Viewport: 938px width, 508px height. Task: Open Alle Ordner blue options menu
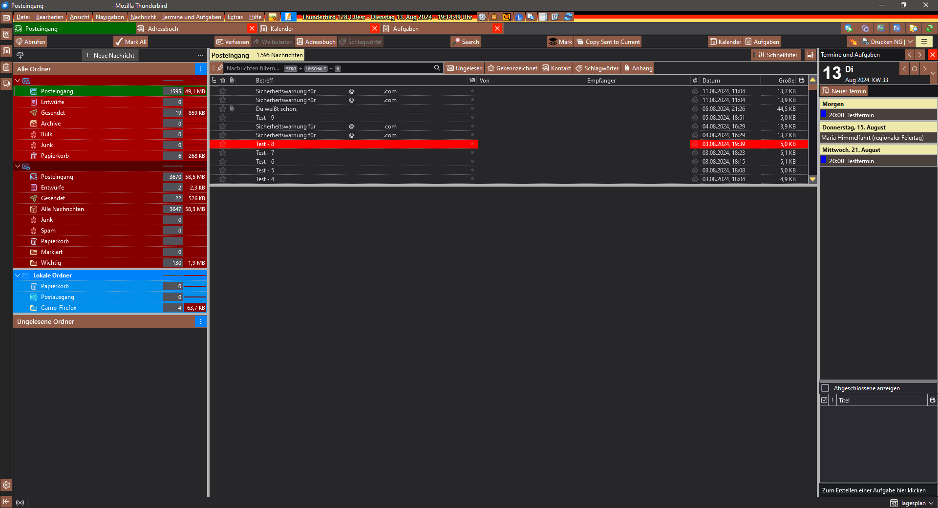[x=201, y=69]
